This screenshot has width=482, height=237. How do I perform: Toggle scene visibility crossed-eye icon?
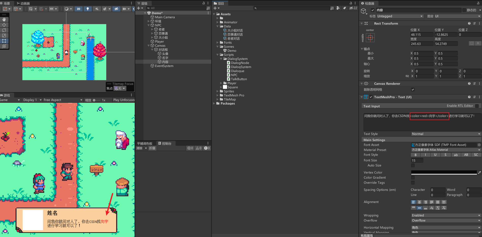coord(116,9)
